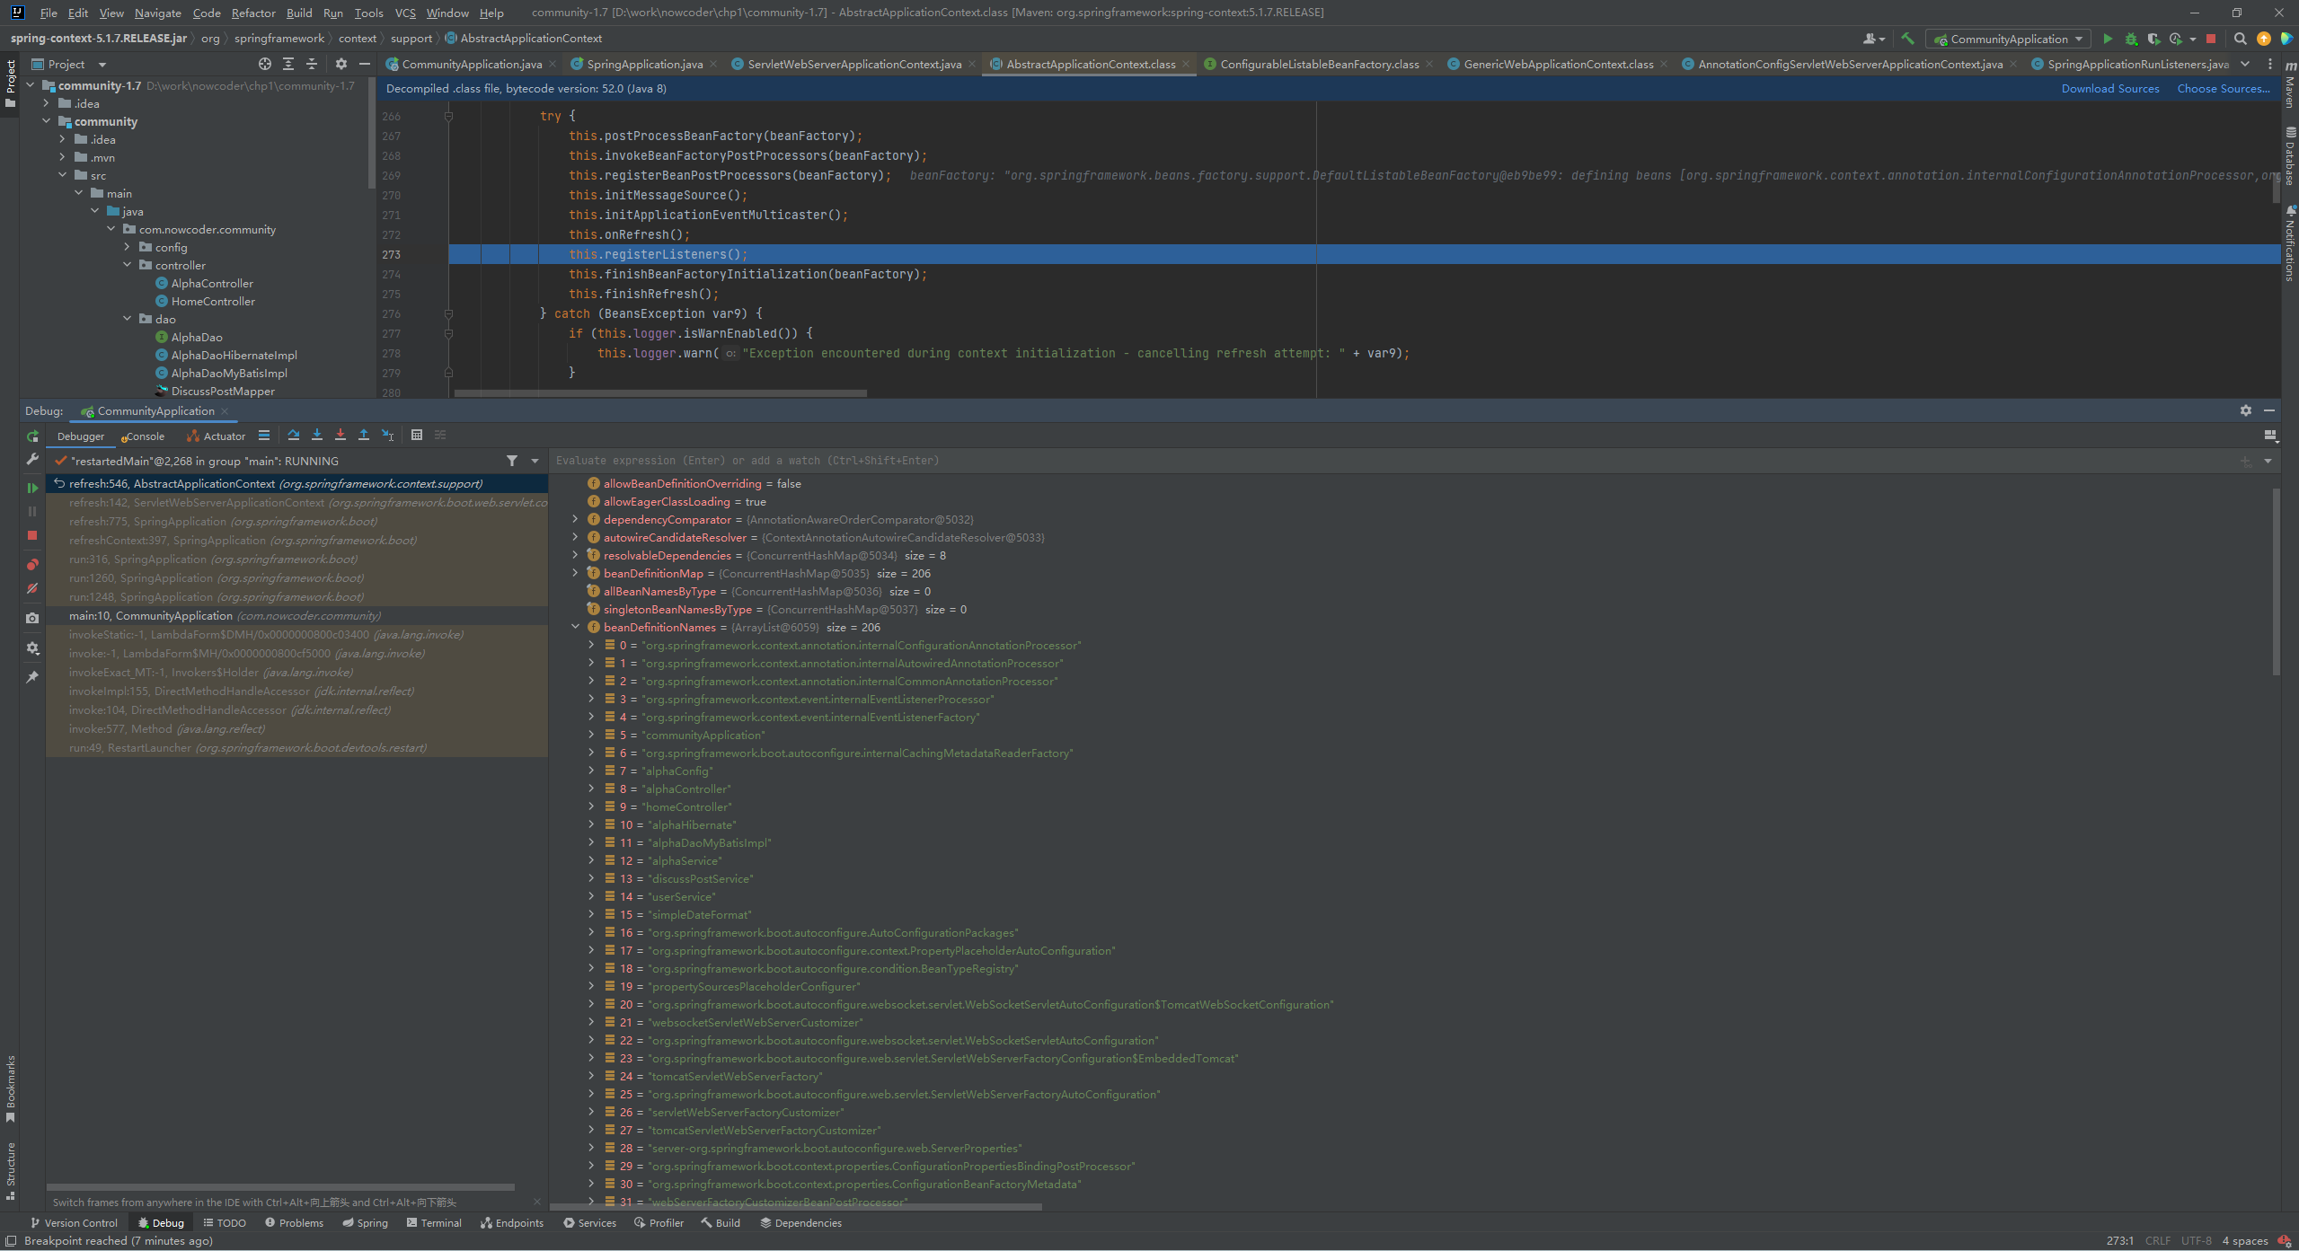Open debug tool window gear settings

click(2246, 410)
